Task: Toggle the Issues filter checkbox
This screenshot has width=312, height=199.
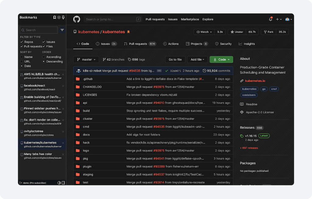Action: click(x=44, y=42)
